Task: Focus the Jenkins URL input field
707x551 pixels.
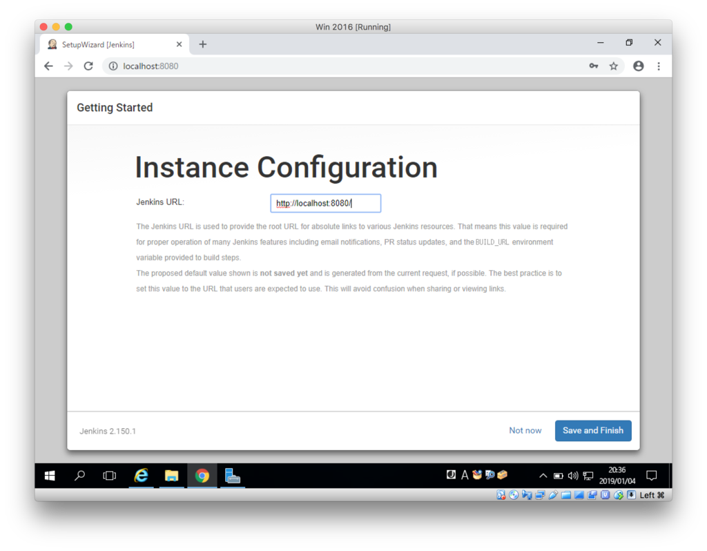Action: [x=326, y=204]
